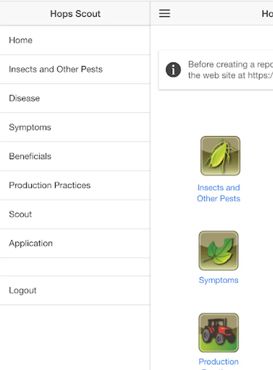Click the blue Symptoms link under leaf
This screenshot has width=273, height=370.
tap(218, 280)
